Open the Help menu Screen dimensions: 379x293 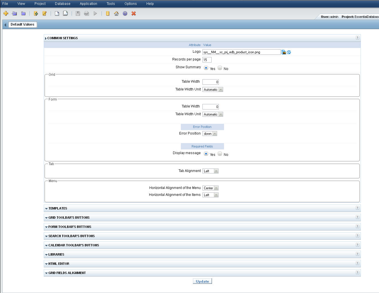point(150,4)
